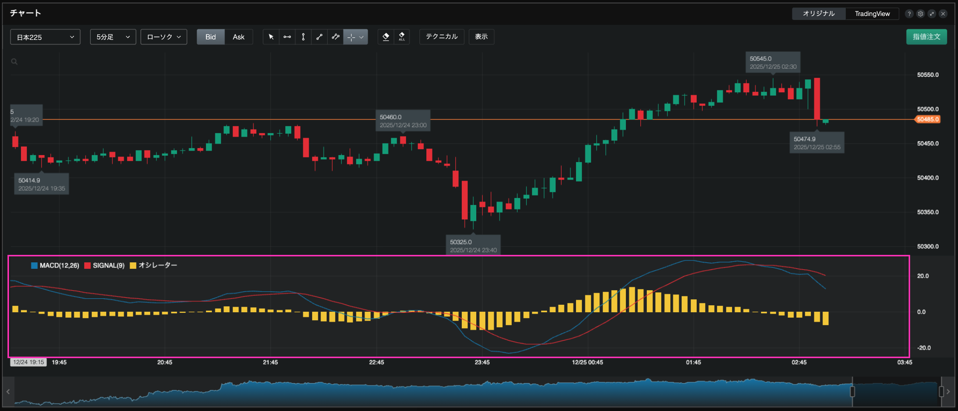Click the eraser icon to delete a drawing
The image size is (958, 411).
[385, 37]
